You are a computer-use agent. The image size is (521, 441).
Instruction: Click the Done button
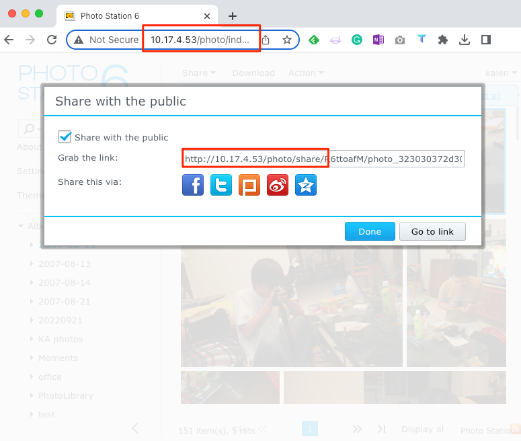(370, 231)
